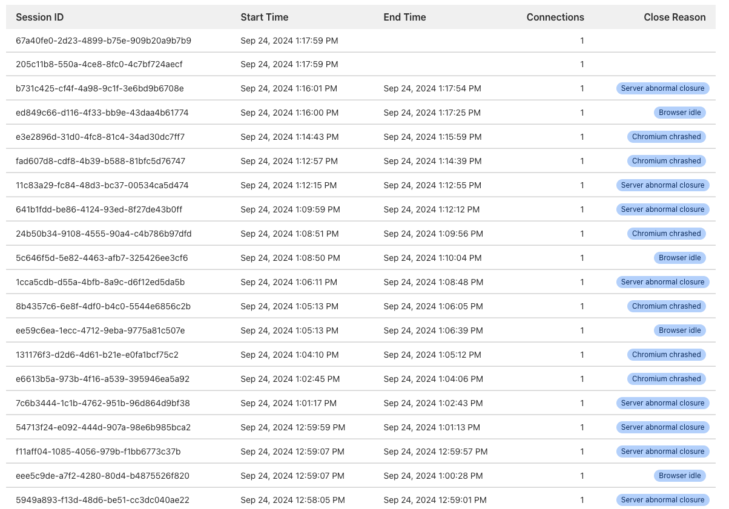The height and width of the screenshot is (509, 729).
Task: Sort by the Close Reason column header
Action: tap(675, 17)
